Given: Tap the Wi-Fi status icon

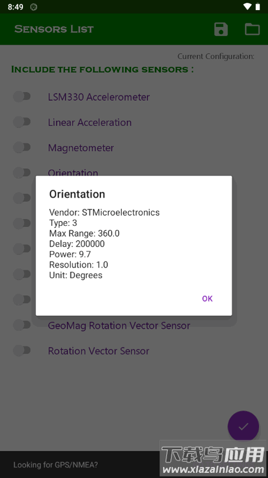Looking at the screenshot, I should click(x=247, y=6).
